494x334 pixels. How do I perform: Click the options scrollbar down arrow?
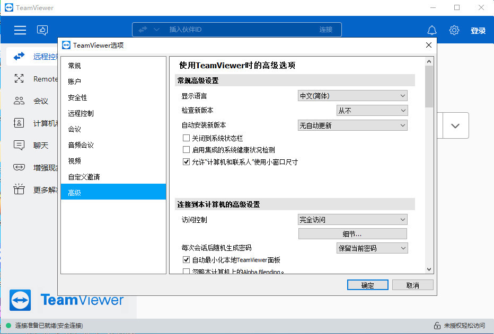[429, 269]
